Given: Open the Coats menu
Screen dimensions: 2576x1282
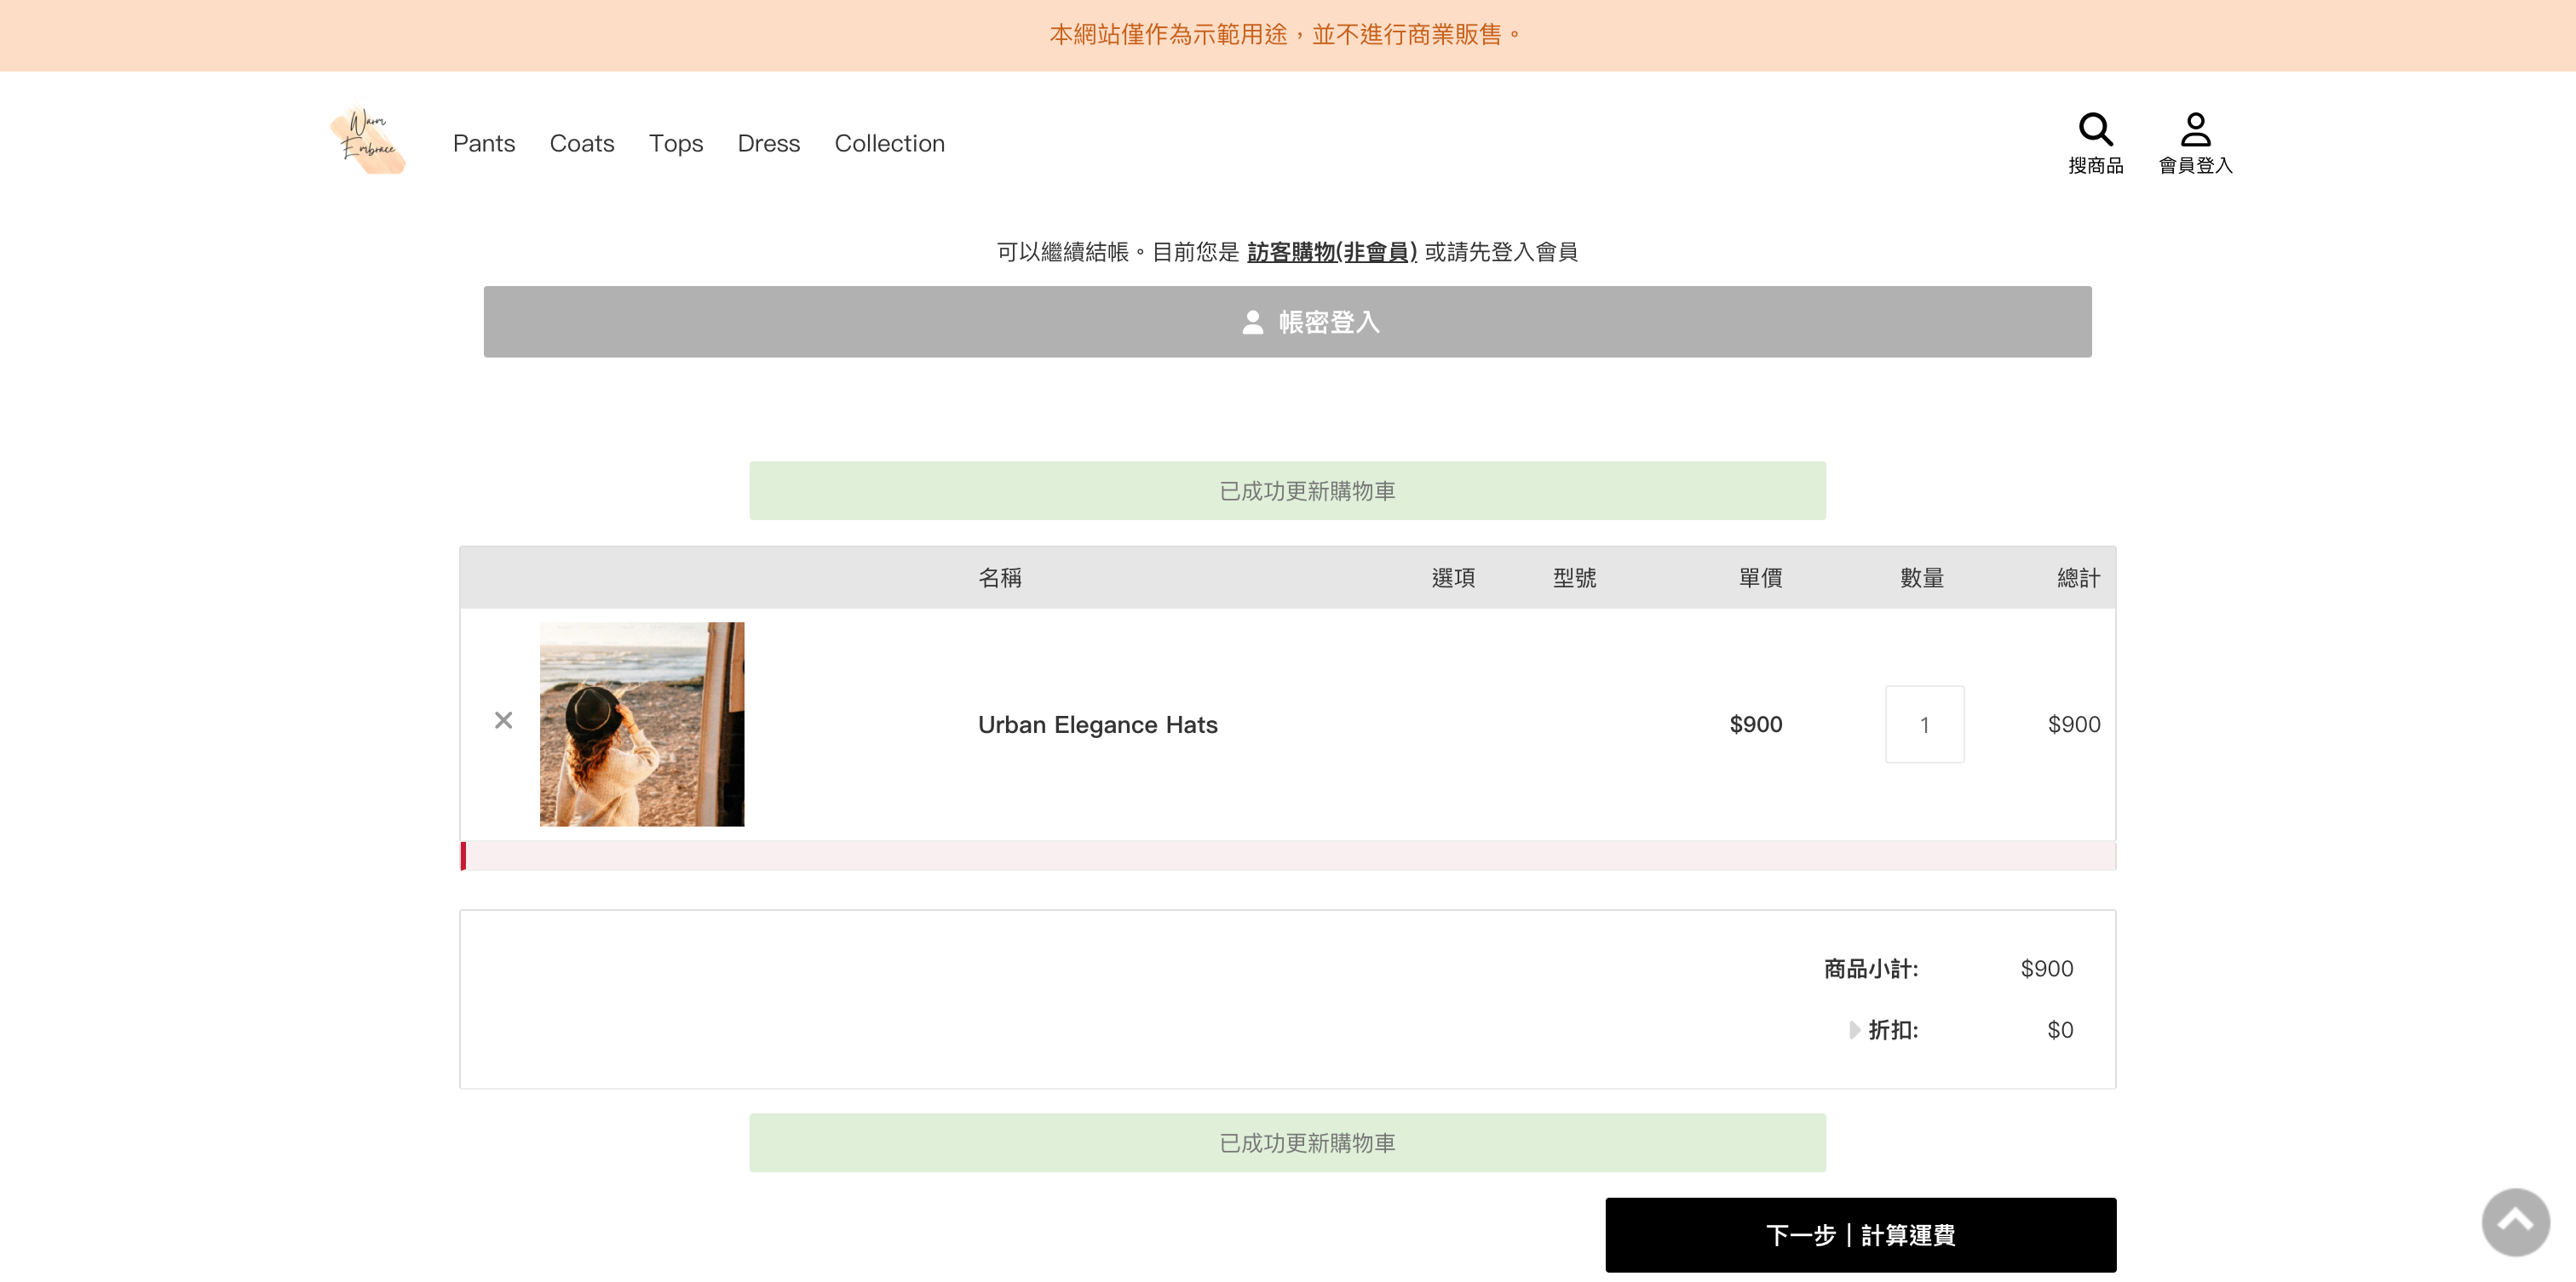Looking at the screenshot, I should pos(581,143).
